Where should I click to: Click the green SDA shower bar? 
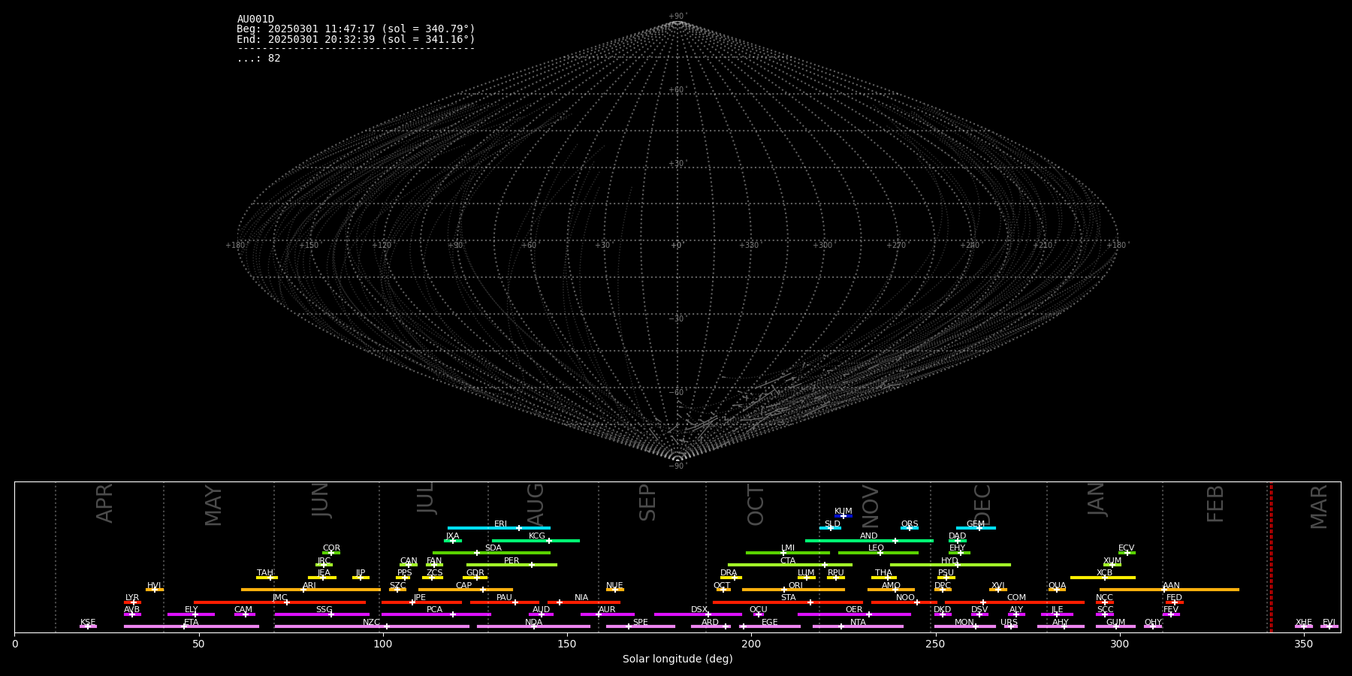pyautogui.click(x=491, y=553)
